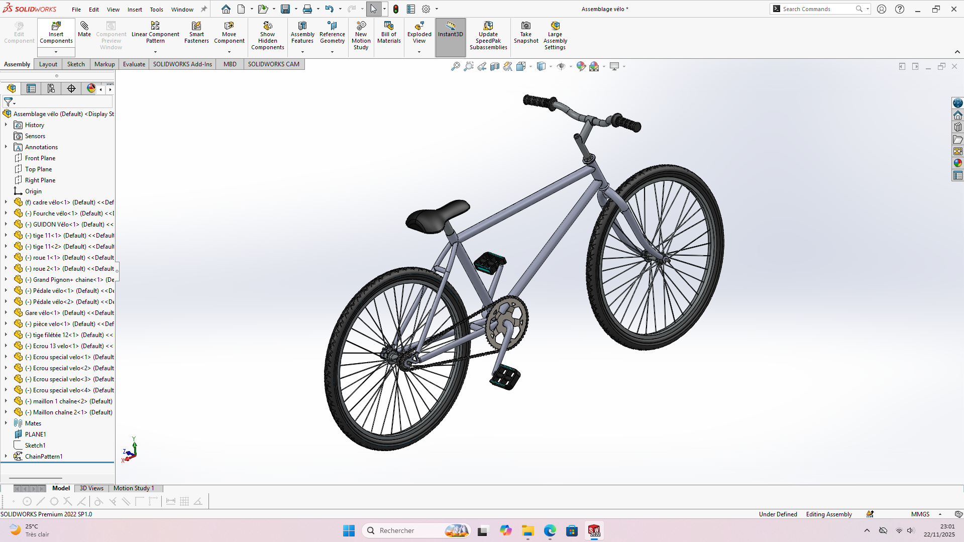Click the Insert Components tool
Screen dimensions: 964x542
(56, 33)
